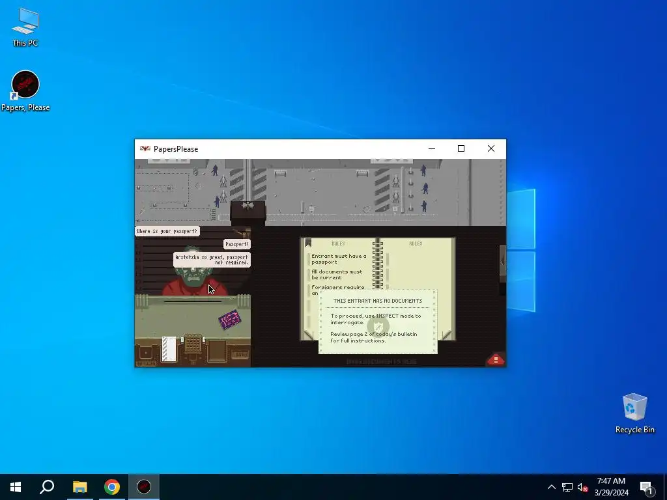Viewport: 667px width, 500px height.
Task: Turn rulebook to the previous page corner
Action: point(308,335)
